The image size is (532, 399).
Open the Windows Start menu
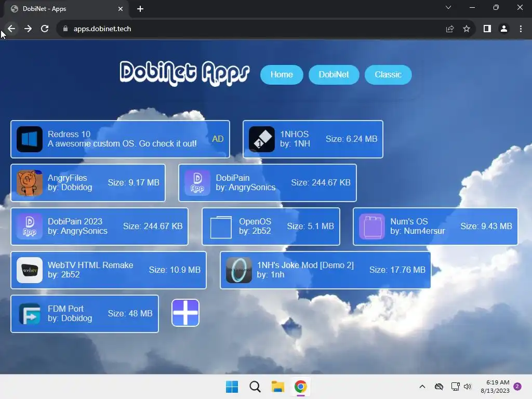point(232,387)
